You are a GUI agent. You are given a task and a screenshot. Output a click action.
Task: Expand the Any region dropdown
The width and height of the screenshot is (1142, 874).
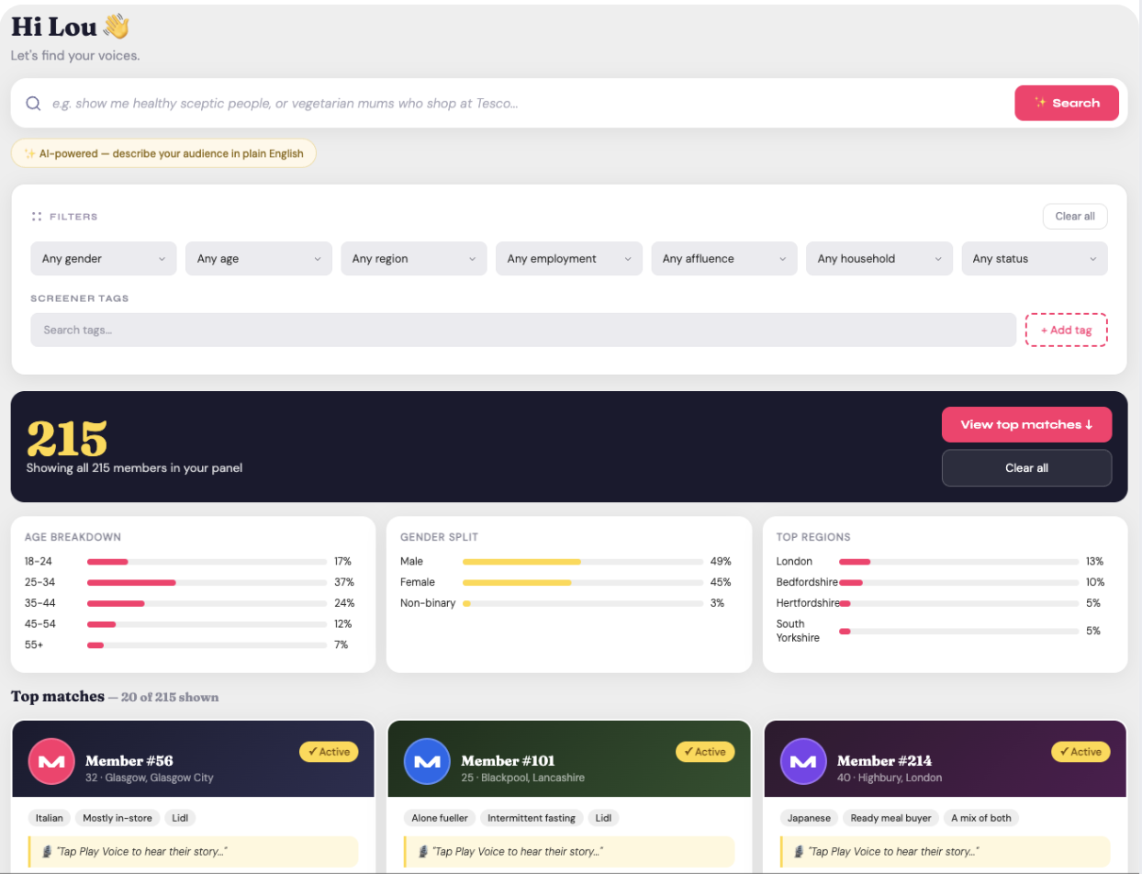pos(414,259)
